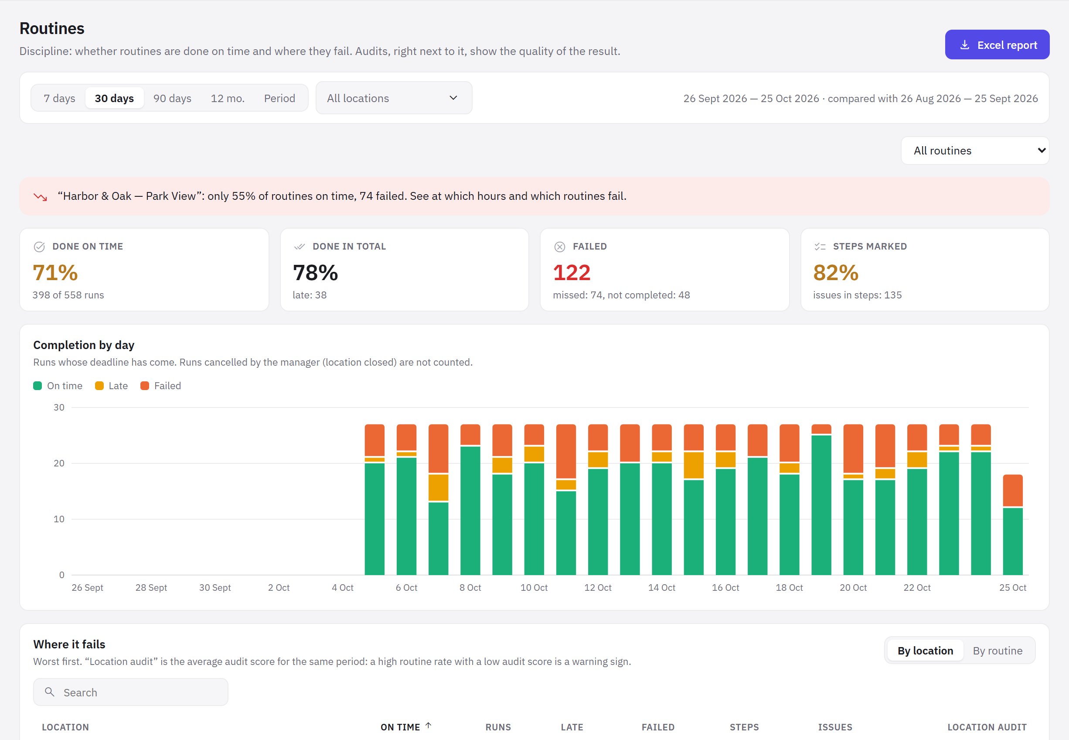
Task: Open the Harbor & Oak Park View alert
Action: coord(534,196)
